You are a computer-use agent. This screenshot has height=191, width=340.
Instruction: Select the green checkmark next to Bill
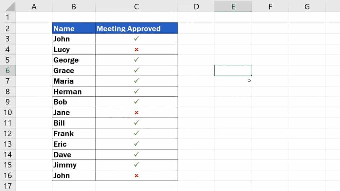(x=136, y=123)
